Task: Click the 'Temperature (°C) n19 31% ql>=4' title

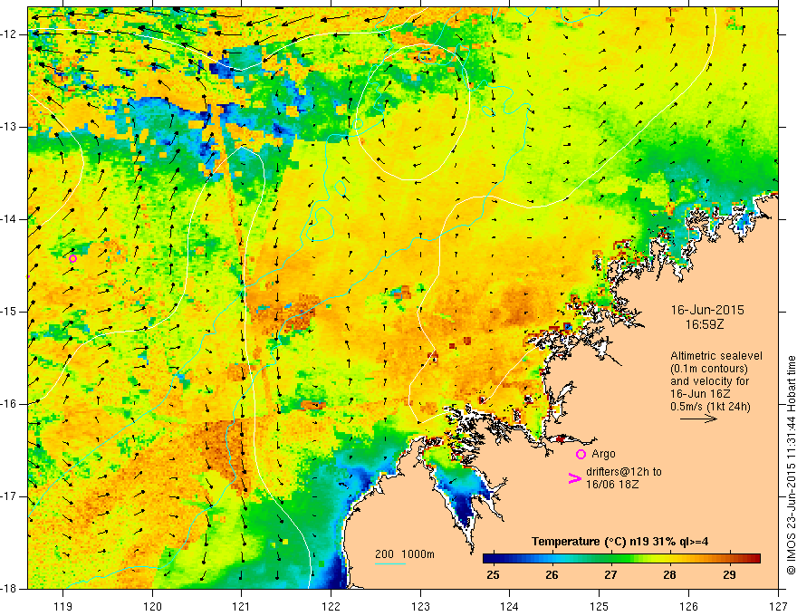Action: pyautogui.click(x=619, y=542)
